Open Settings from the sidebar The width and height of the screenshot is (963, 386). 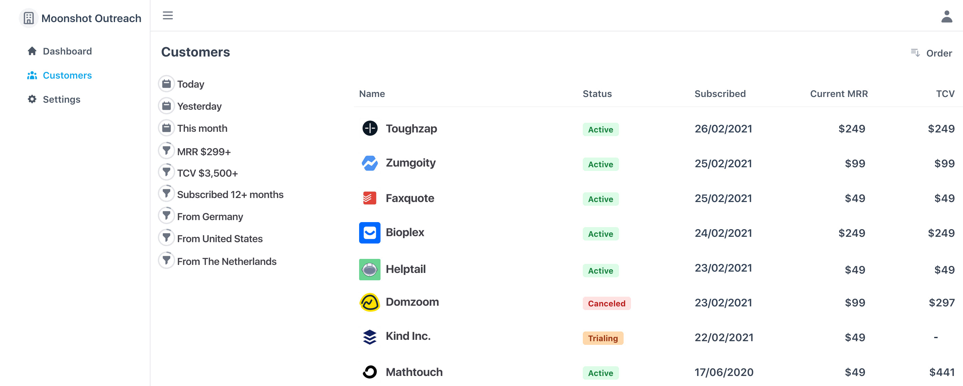[61, 99]
